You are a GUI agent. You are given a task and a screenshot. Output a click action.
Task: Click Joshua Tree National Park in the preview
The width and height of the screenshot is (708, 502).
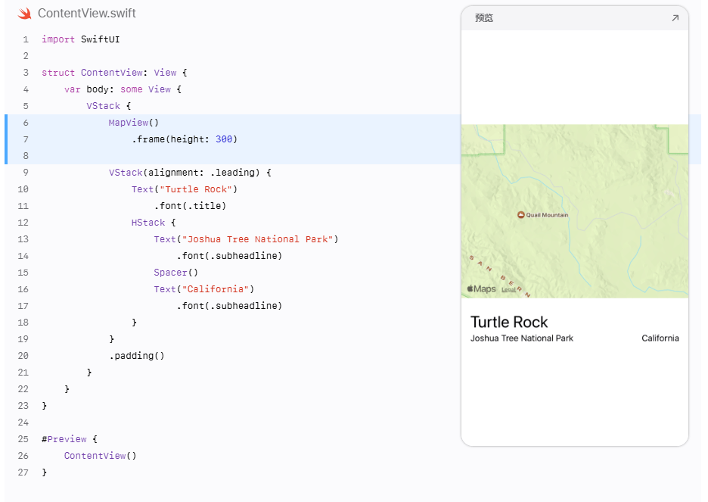click(x=521, y=338)
